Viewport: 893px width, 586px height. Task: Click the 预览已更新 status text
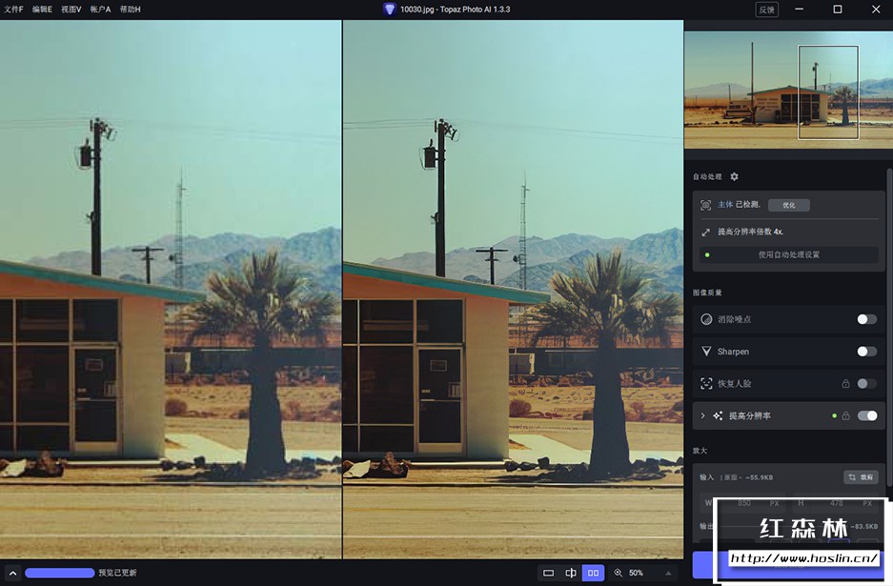117,573
